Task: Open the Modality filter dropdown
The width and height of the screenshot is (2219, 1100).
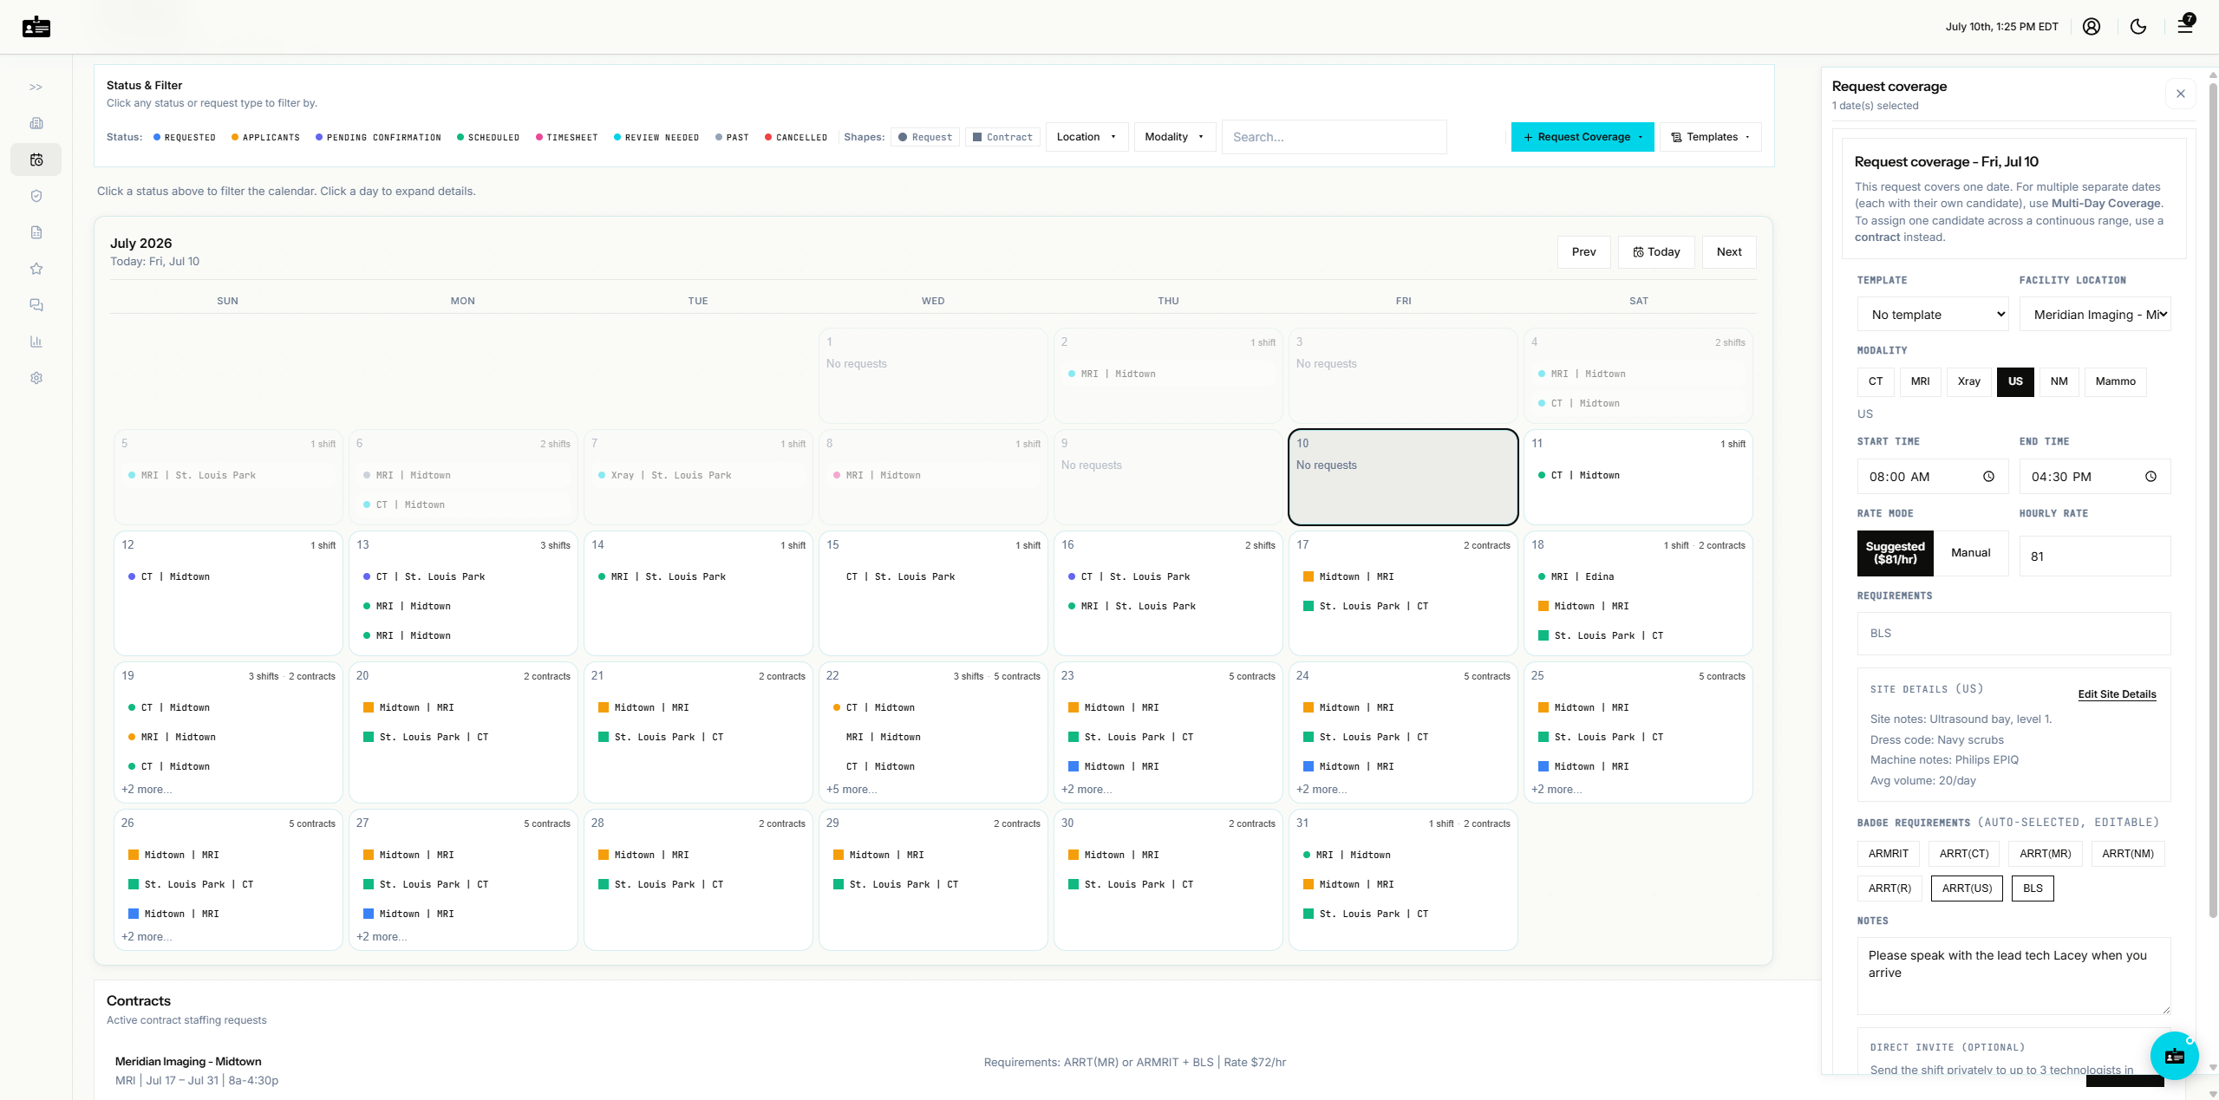Action: [1175, 137]
